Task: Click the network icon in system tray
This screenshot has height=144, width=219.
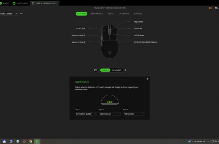Action: (x=213, y=141)
